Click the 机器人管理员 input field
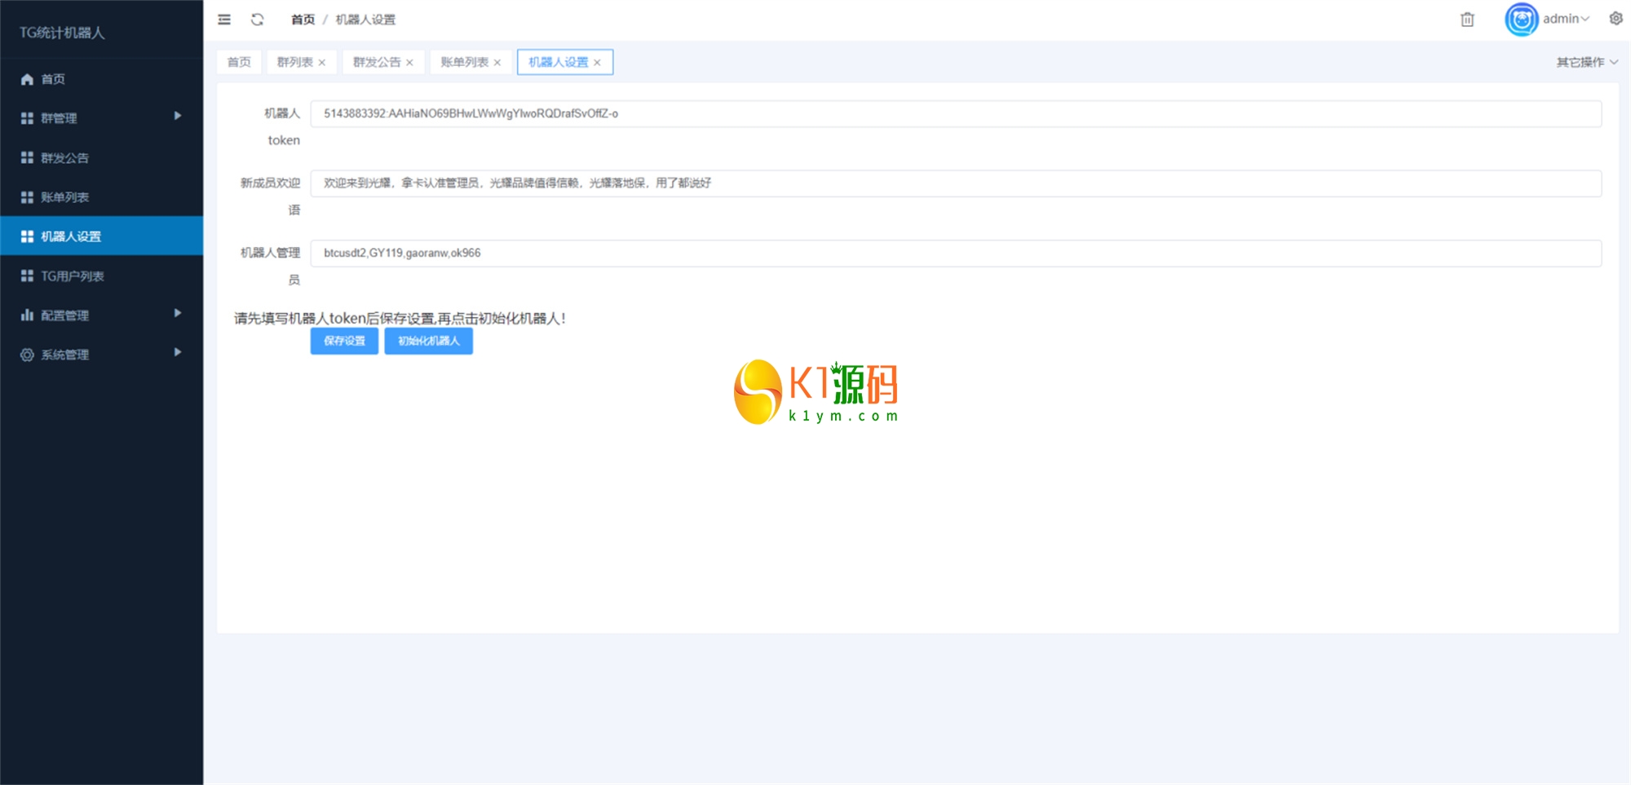The height and width of the screenshot is (785, 1631). [956, 254]
